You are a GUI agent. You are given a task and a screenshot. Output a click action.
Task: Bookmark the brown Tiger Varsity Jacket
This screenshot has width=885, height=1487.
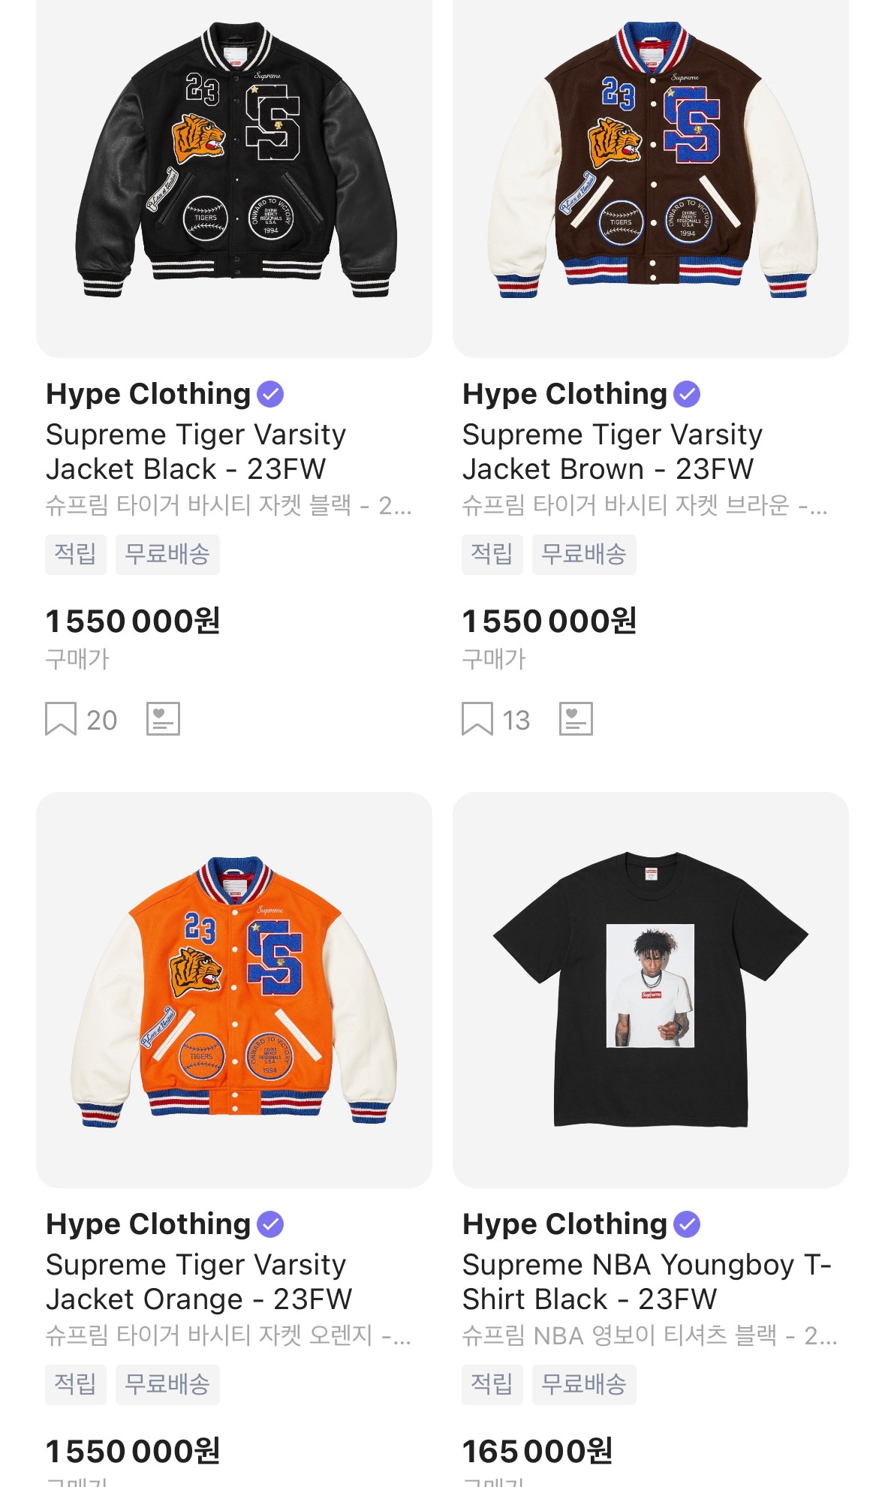click(477, 719)
